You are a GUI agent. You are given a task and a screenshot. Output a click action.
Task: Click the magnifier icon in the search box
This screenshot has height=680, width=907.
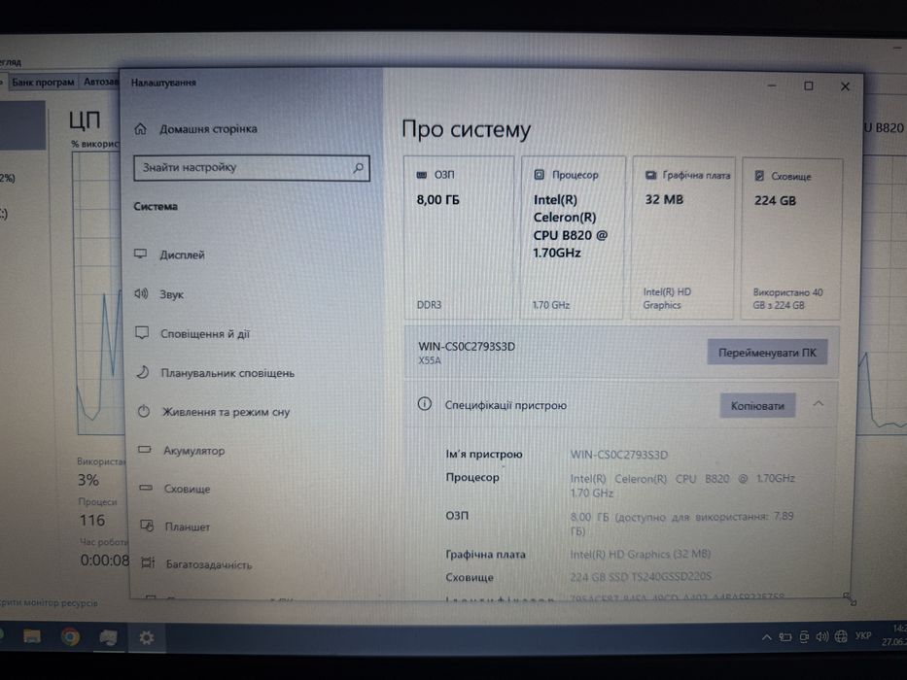tap(359, 168)
